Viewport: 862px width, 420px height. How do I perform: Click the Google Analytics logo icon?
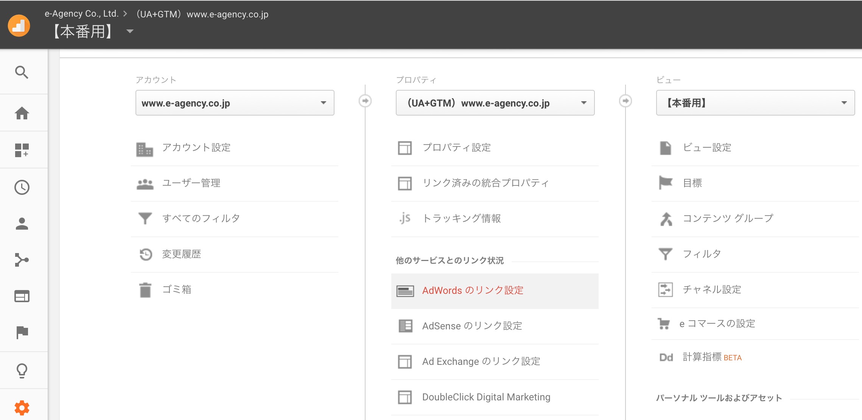click(x=19, y=26)
